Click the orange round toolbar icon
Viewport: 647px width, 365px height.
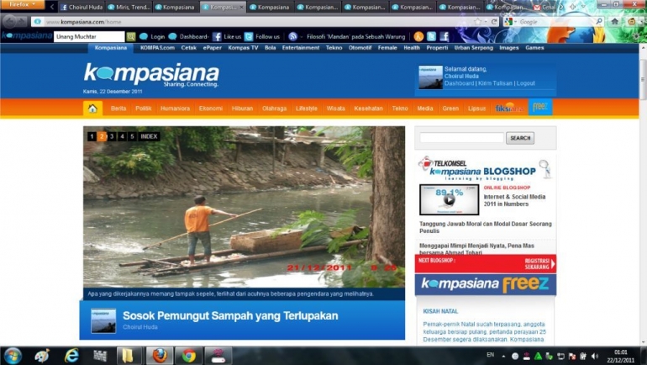[418, 37]
